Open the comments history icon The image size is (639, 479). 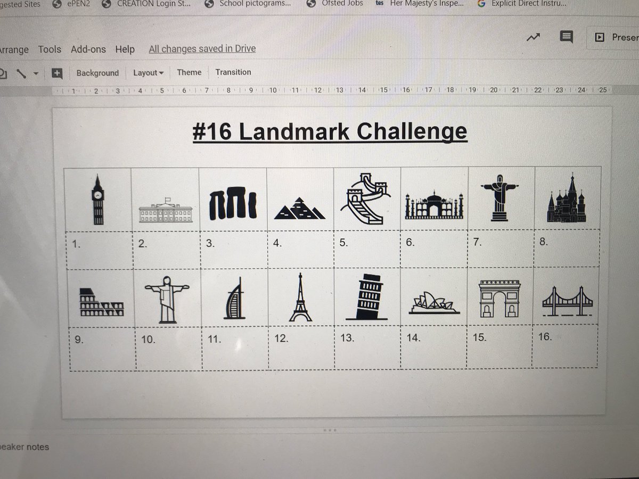tap(566, 37)
